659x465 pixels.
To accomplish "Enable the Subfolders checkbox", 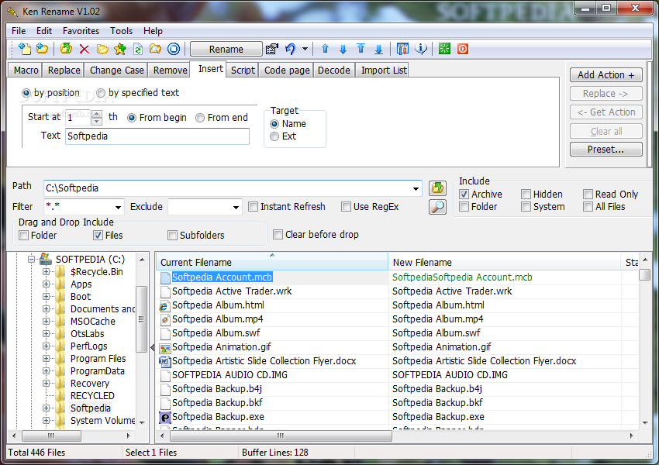I will (x=172, y=236).
